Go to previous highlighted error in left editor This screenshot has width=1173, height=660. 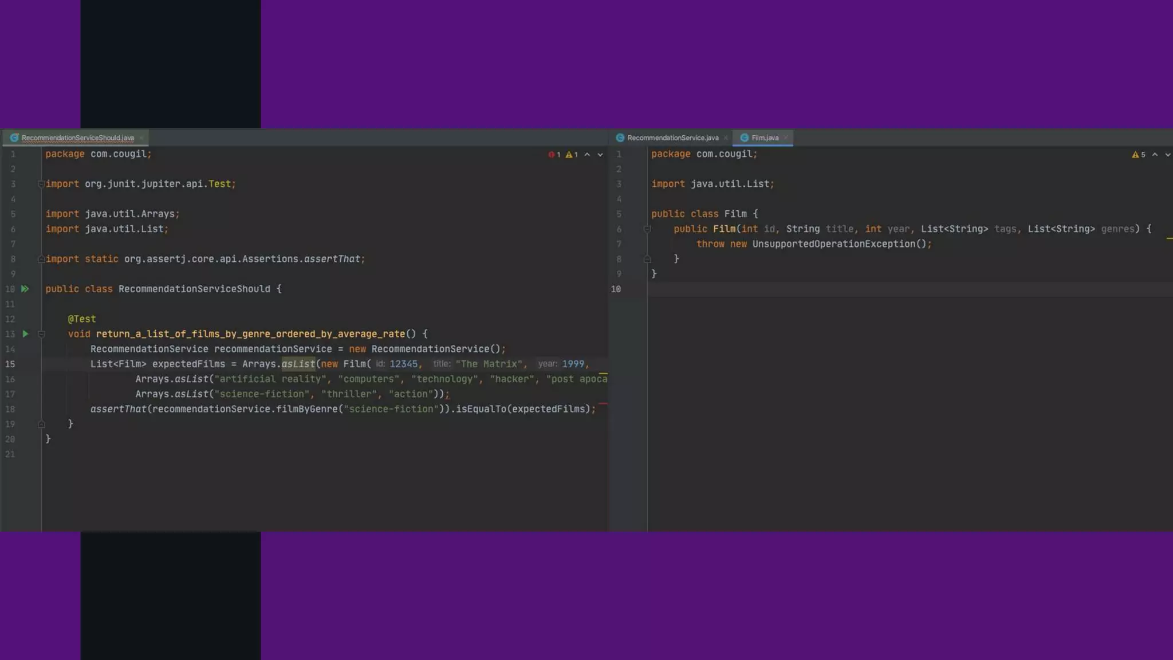click(x=587, y=155)
